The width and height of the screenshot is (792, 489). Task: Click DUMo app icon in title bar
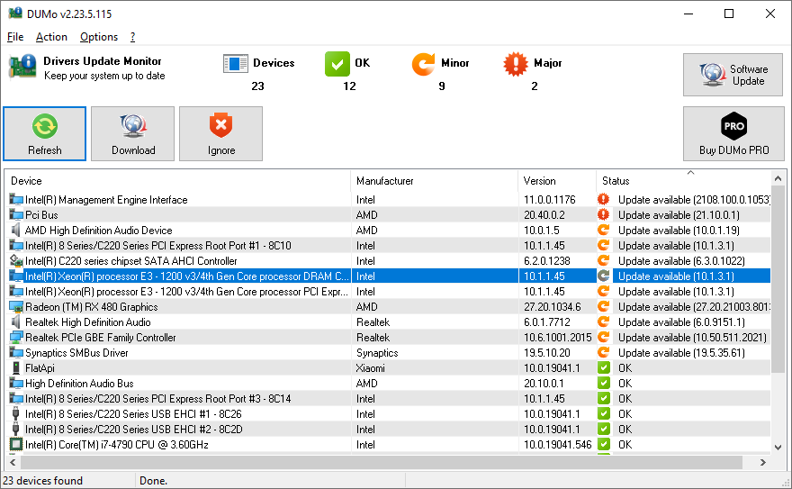pos(15,14)
